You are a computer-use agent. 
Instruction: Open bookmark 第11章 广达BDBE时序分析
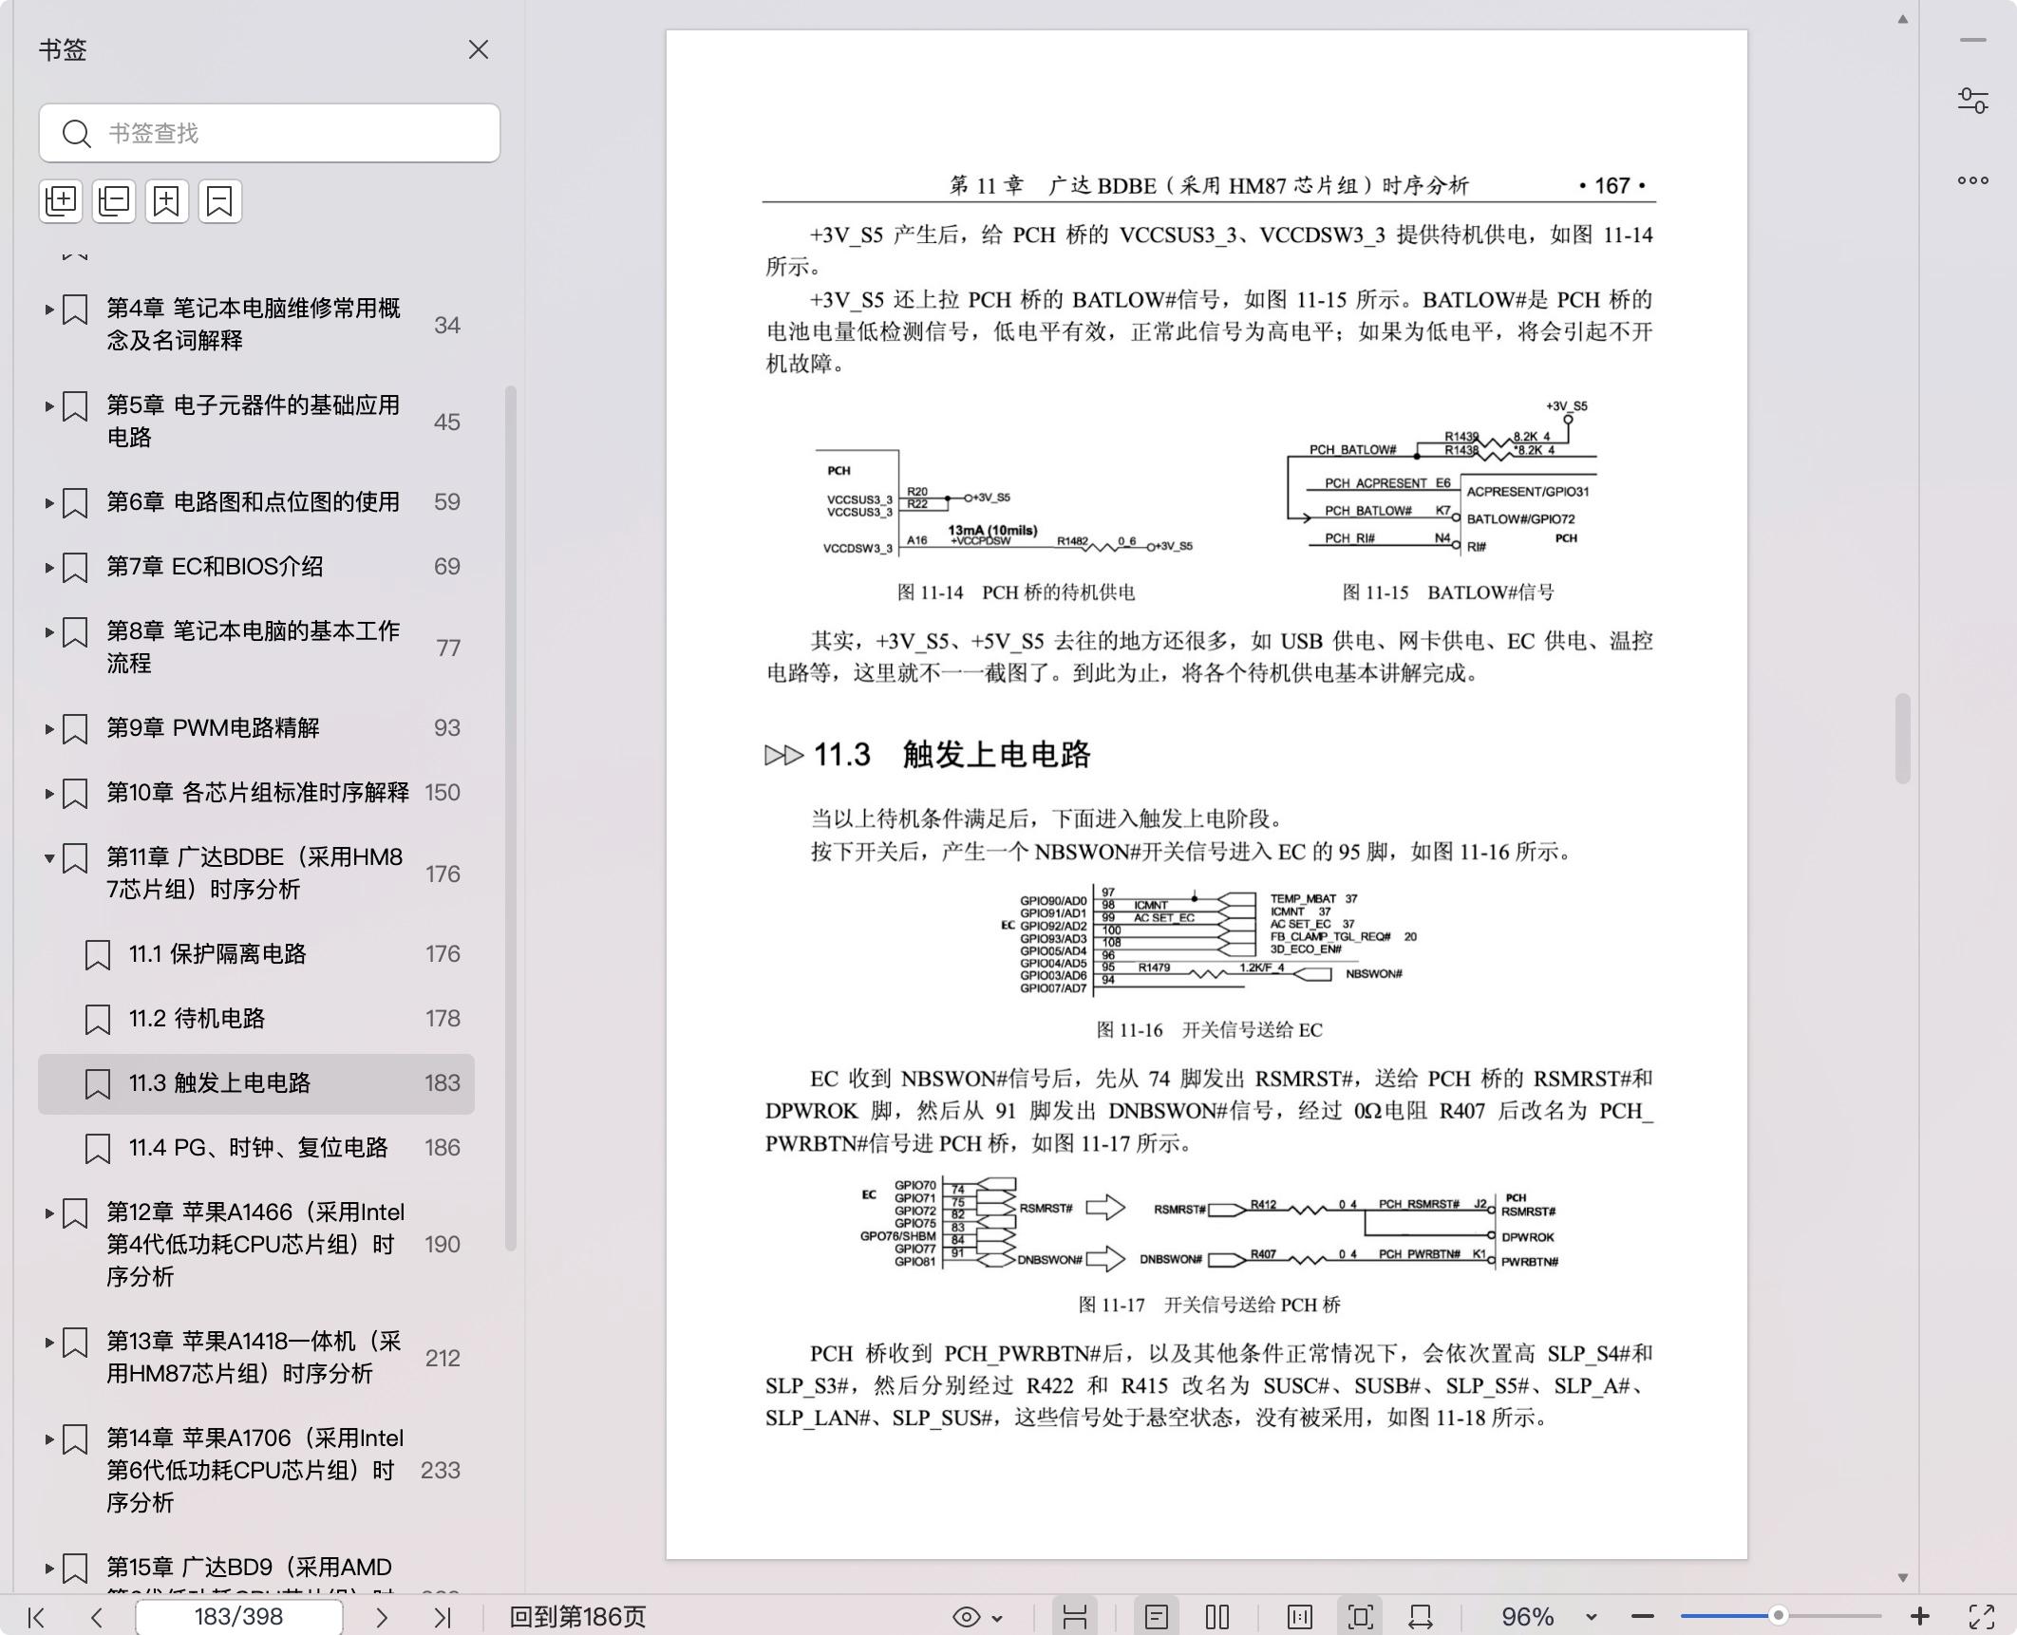[254, 874]
